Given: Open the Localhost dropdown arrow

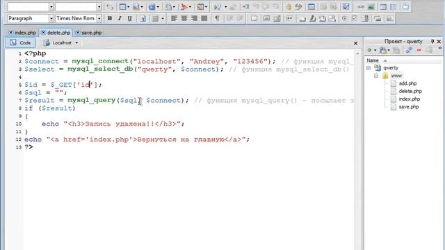Looking at the screenshot, I should [x=76, y=43].
